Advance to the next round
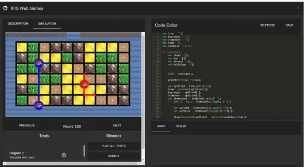This screenshot has height=167, width=304. (117, 126)
